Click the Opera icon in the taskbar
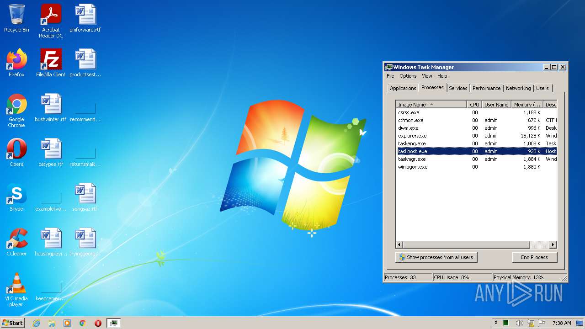Image resolution: width=585 pixels, height=329 pixels. (98, 323)
